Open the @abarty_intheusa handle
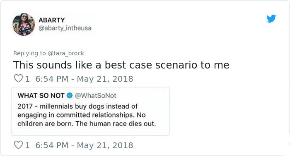Screen dimensions: 290x156 click(65, 28)
